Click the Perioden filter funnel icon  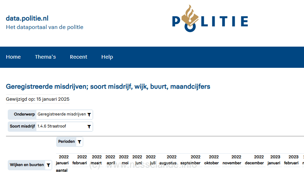[79, 142]
